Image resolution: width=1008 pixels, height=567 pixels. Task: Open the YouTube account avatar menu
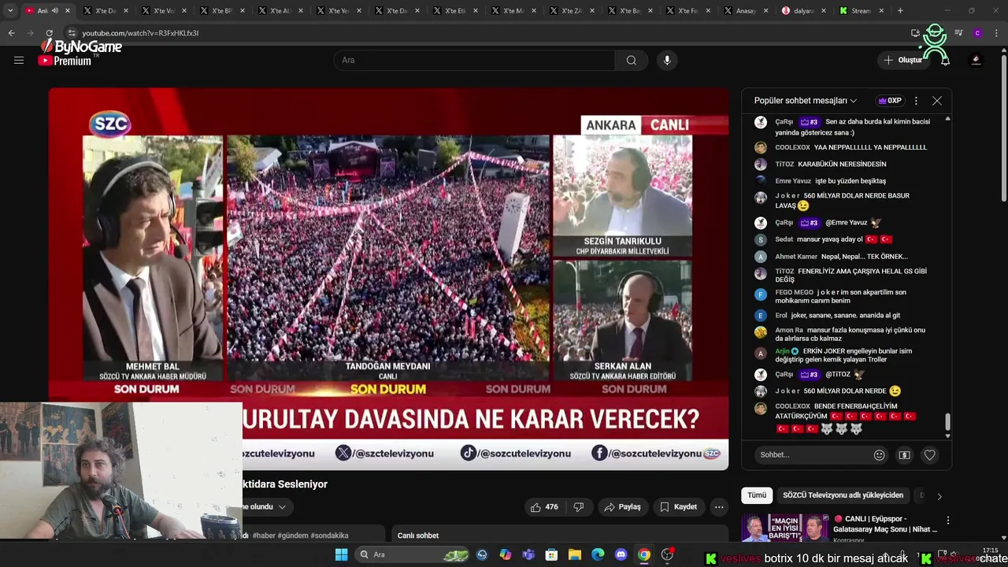click(x=976, y=60)
